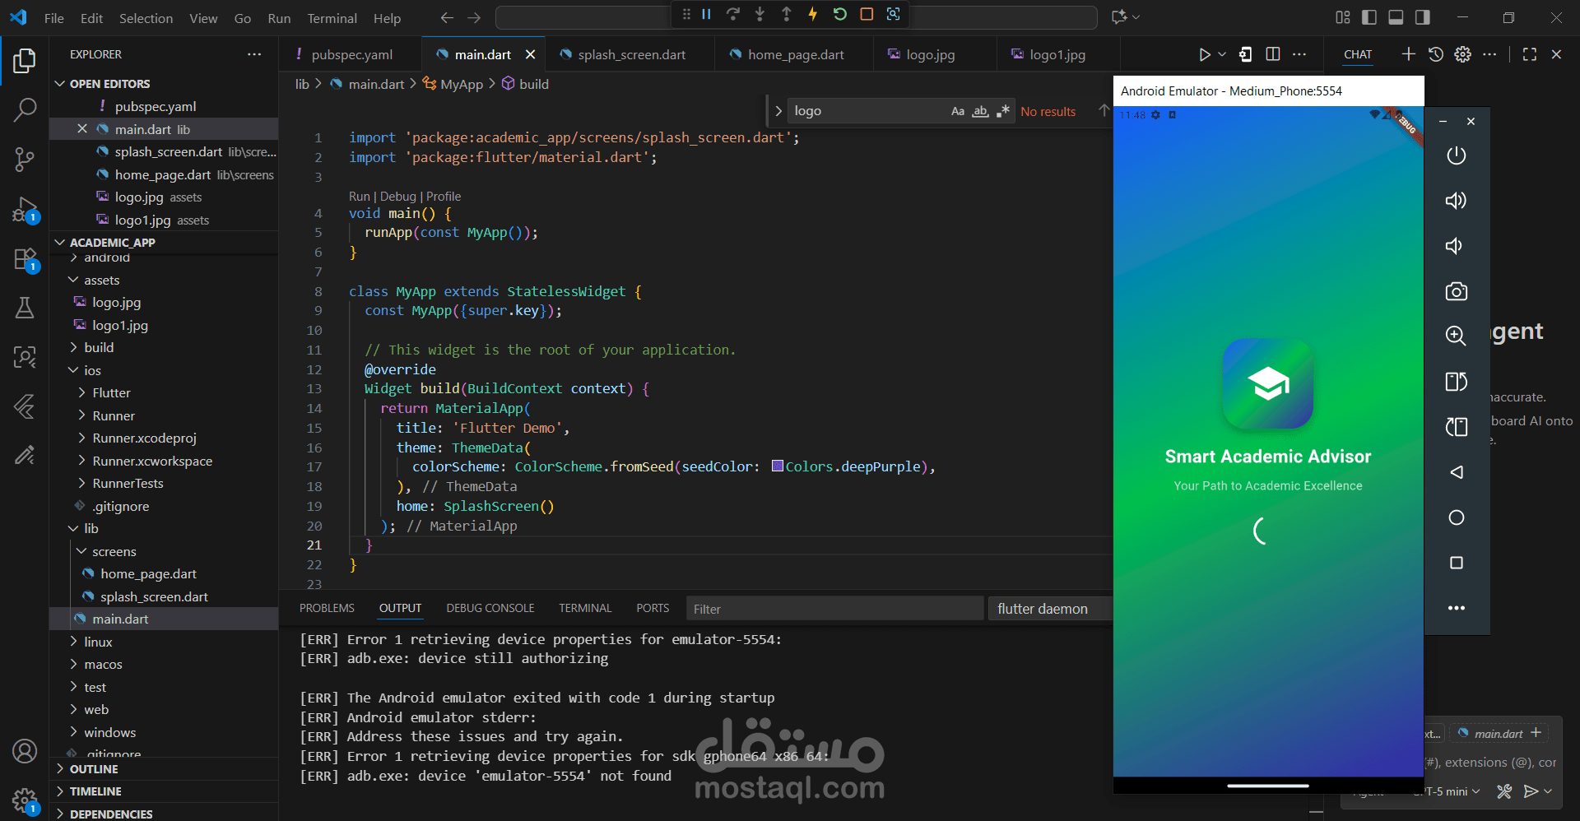
Task: Toggle Replace chevron in find widget
Action: pyautogui.click(x=778, y=111)
